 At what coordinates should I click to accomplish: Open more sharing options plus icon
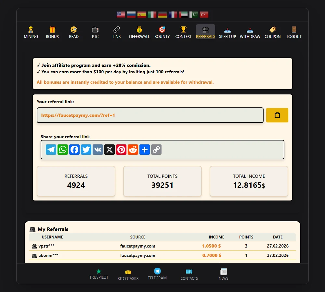pyautogui.click(x=145, y=150)
